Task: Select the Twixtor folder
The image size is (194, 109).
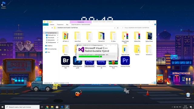Action: (137, 50)
